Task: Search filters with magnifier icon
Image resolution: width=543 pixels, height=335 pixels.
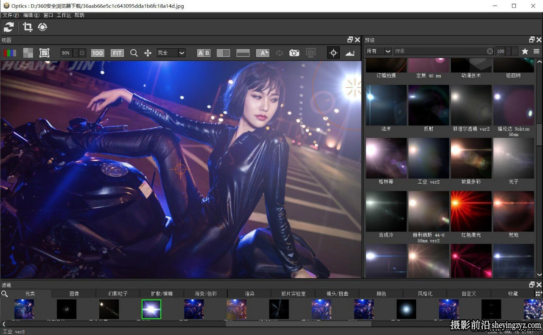Action: pos(4,293)
